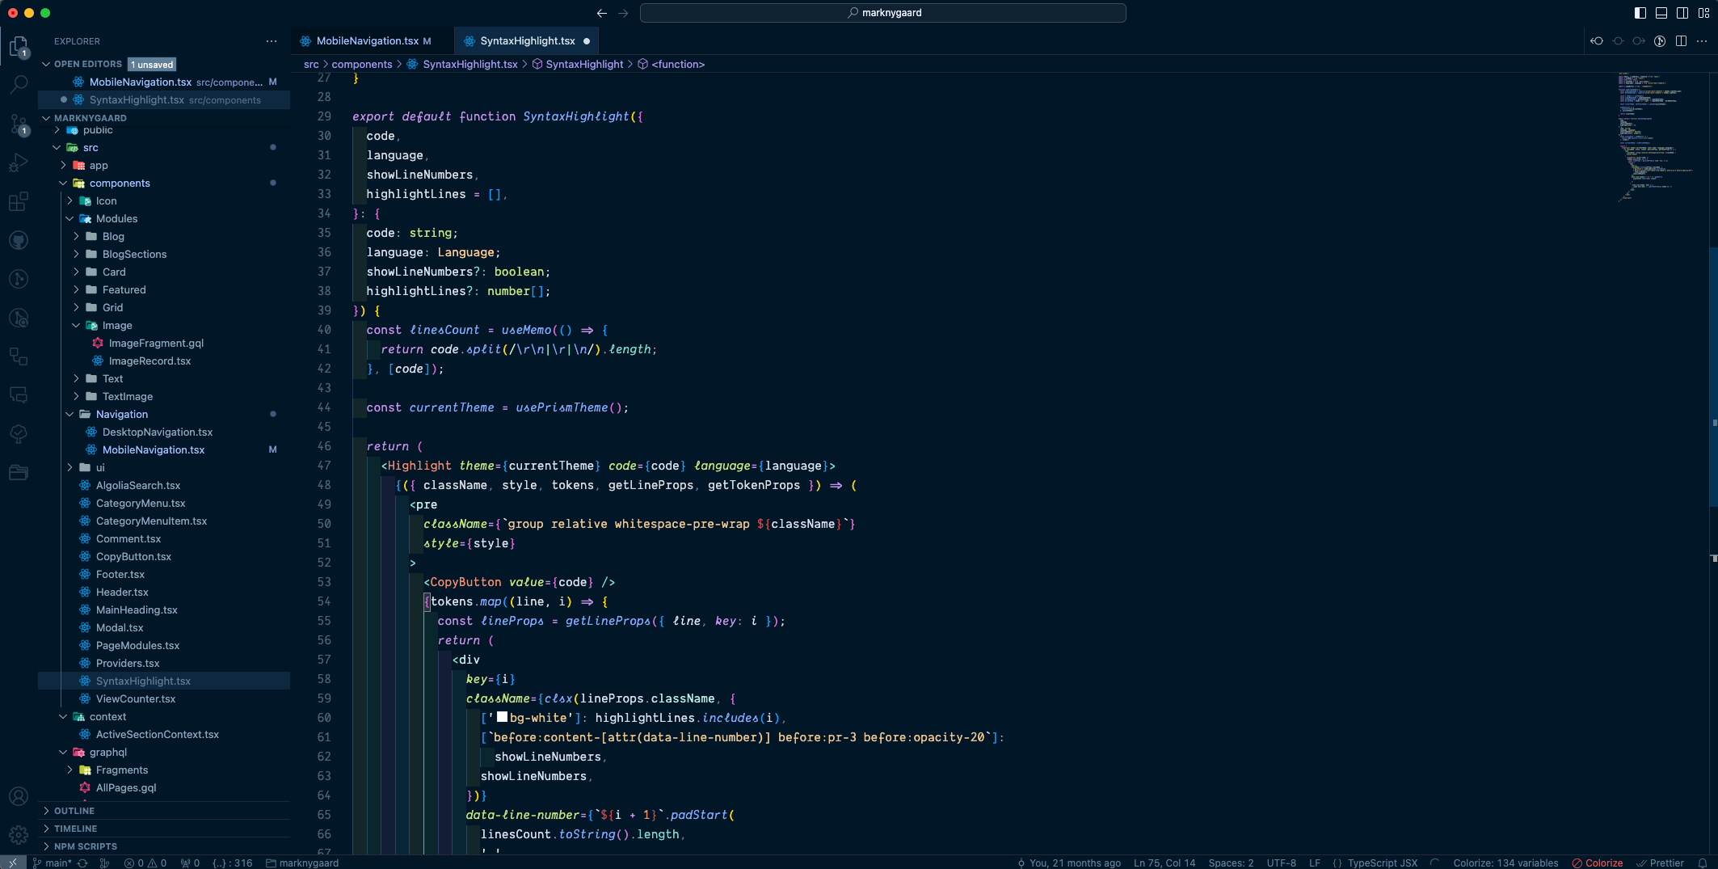The image size is (1718, 869).
Task: Toggle the primary sidebar visibility
Action: (x=1640, y=13)
